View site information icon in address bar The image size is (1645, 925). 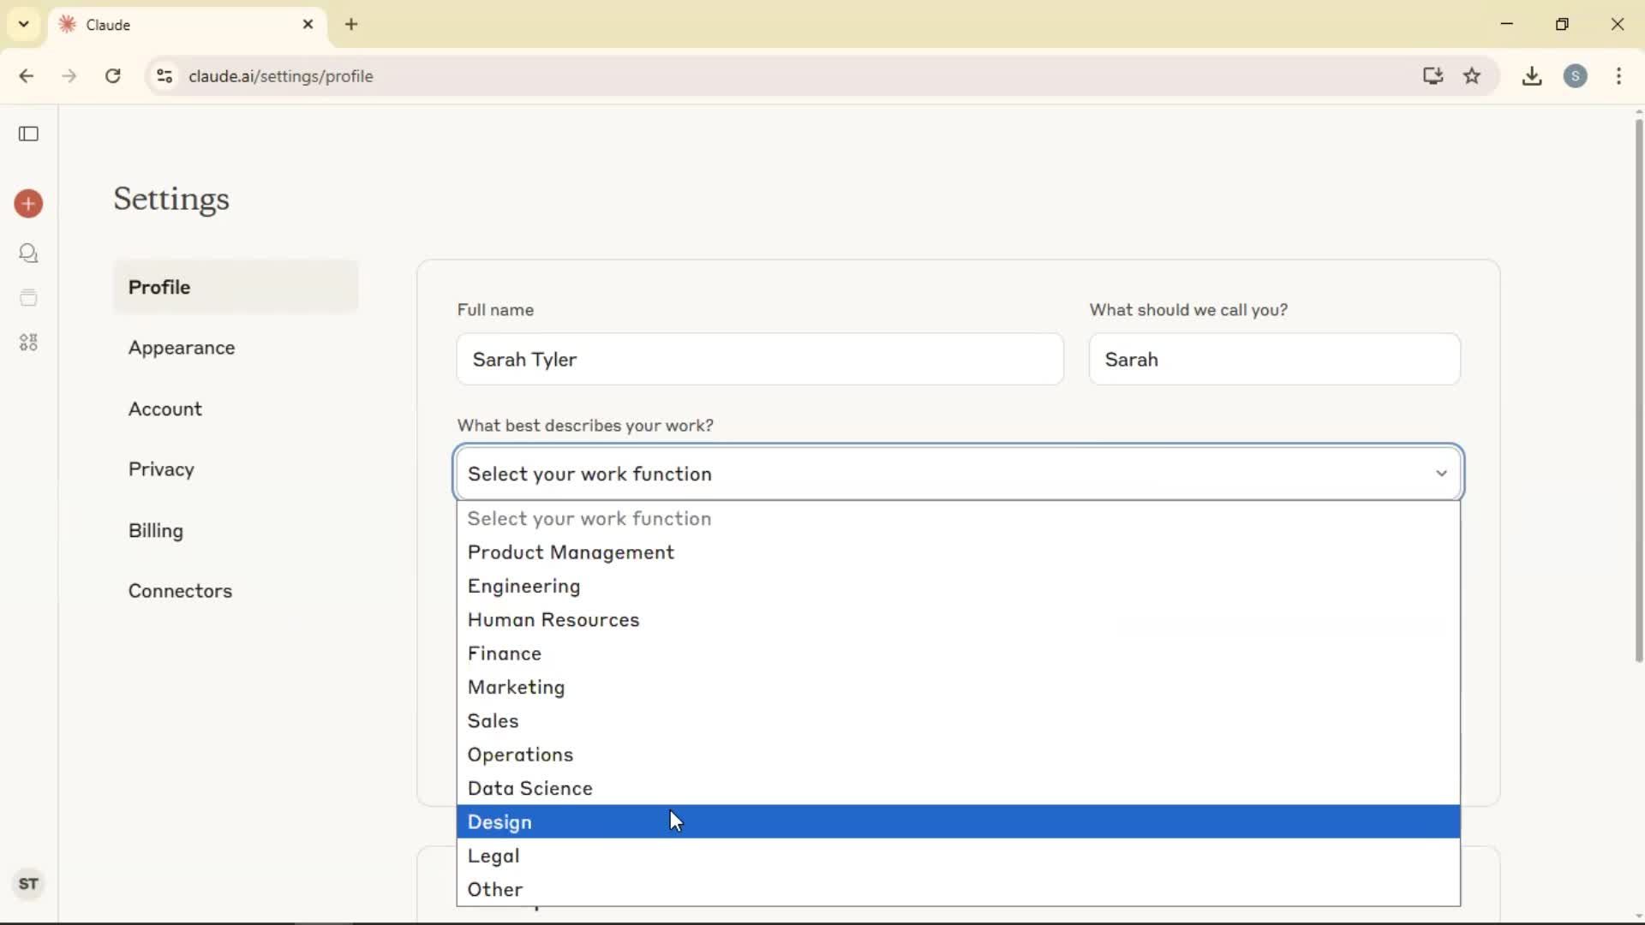tap(164, 76)
